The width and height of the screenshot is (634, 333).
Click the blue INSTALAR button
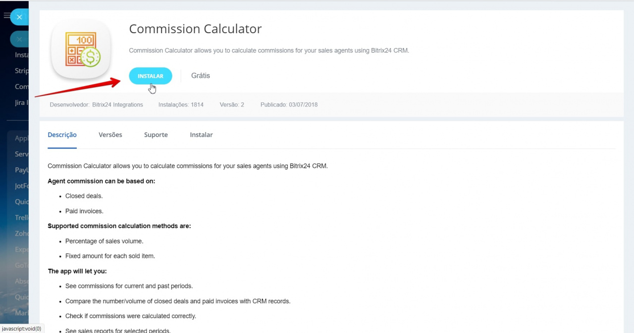(x=150, y=76)
